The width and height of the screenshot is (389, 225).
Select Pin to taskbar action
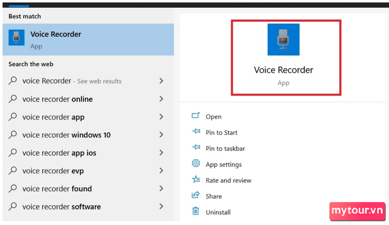point(225,148)
